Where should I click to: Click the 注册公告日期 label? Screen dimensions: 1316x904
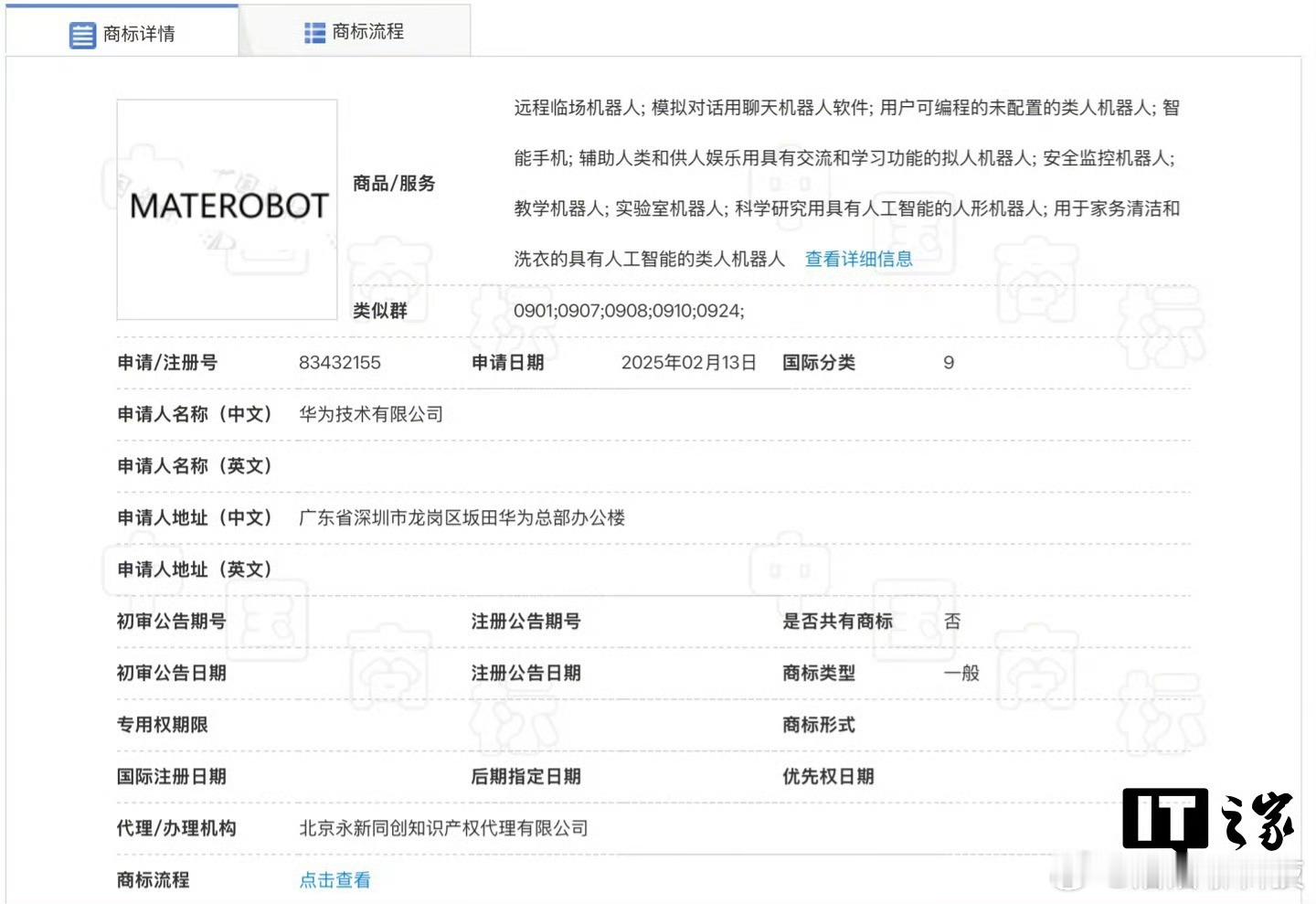[x=526, y=673]
